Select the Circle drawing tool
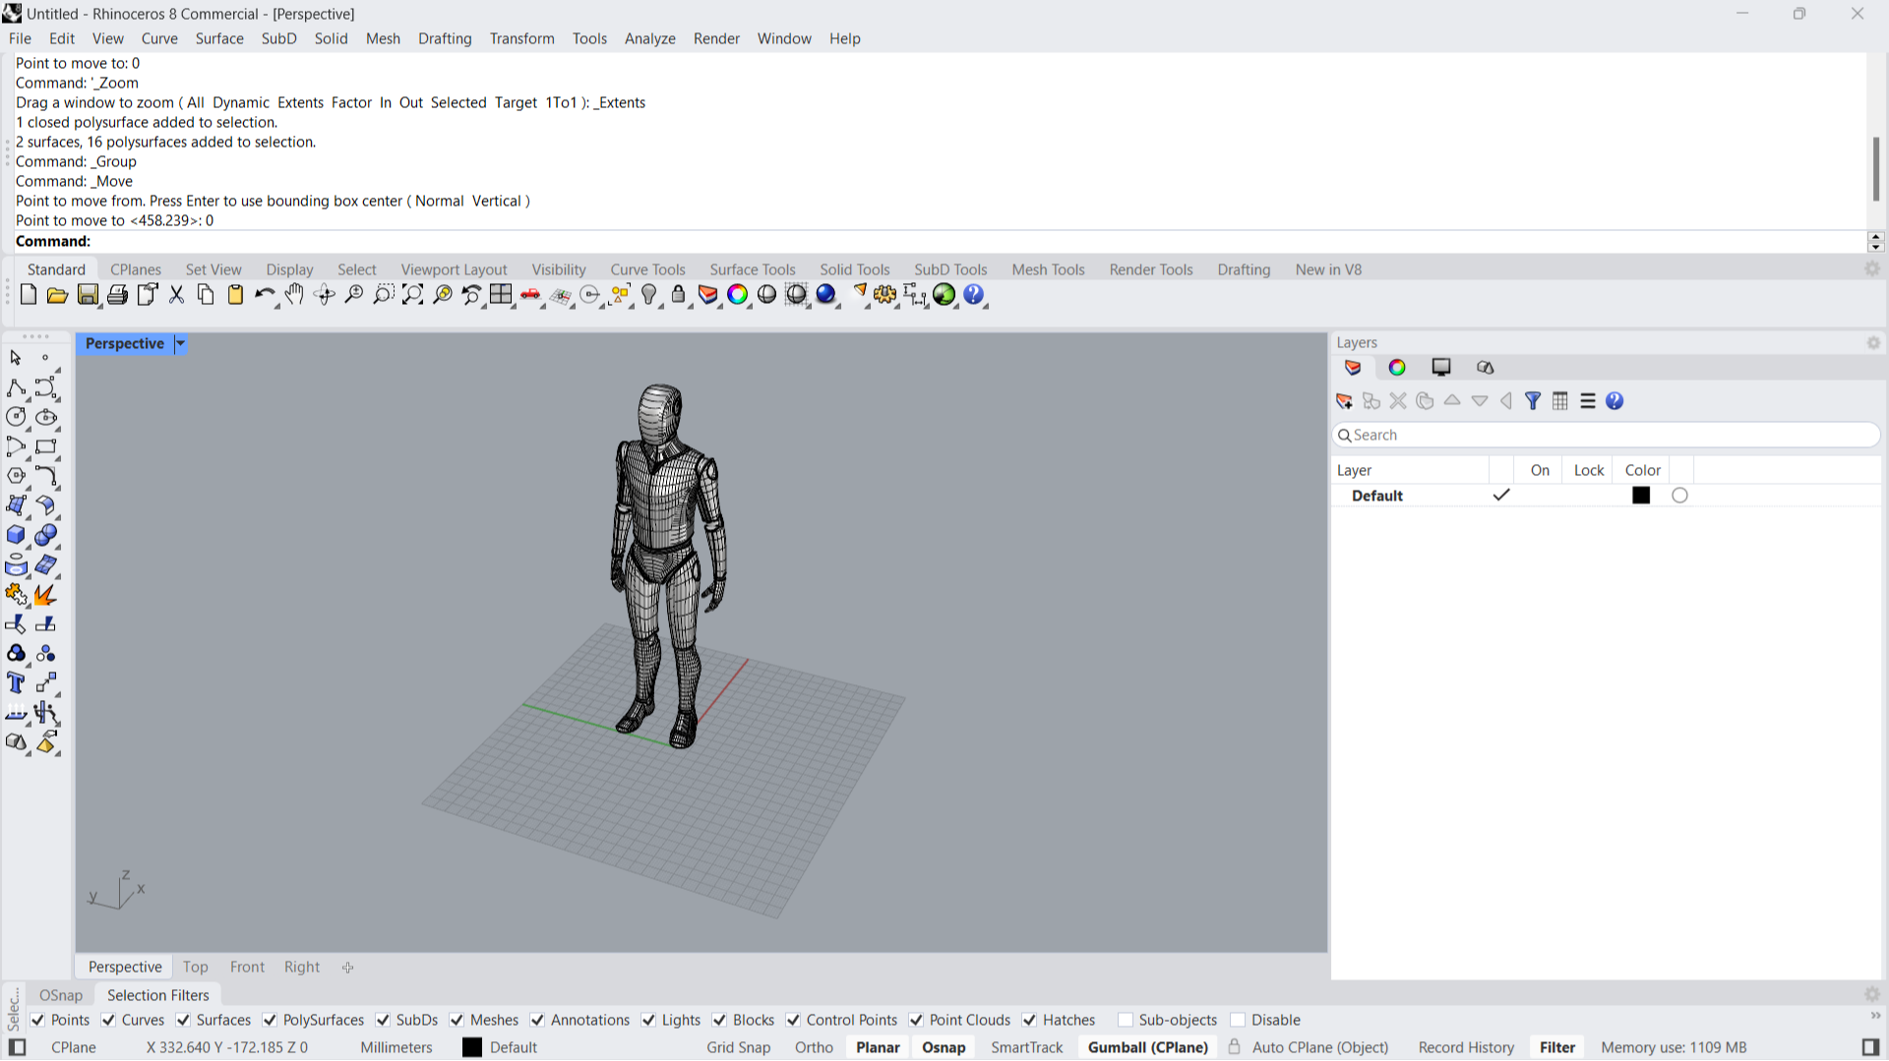Image resolution: width=1889 pixels, height=1061 pixels. [16, 417]
